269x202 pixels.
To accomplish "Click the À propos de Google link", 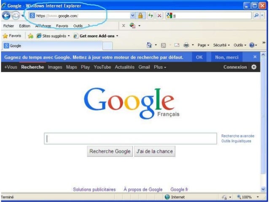I will pyautogui.click(x=143, y=189).
